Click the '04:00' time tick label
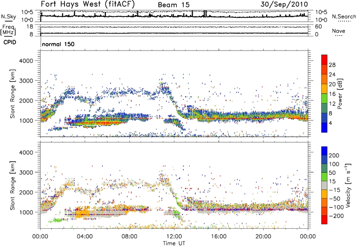This screenshot has width=356, height=246. tap(85, 237)
